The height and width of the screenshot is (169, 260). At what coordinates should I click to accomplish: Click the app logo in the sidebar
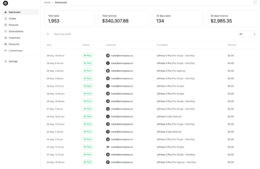pos(6,3)
